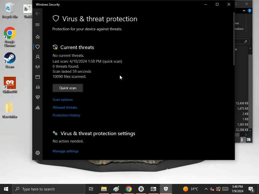Start a Quick scan
The width and height of the screenshot is (259, 194).
(68, 88)
